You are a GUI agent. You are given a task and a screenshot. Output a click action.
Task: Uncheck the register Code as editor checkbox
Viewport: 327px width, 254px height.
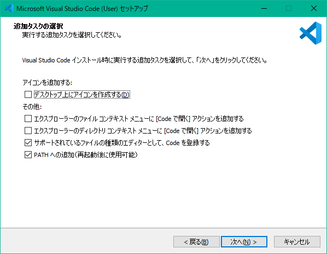click(28, 143)
